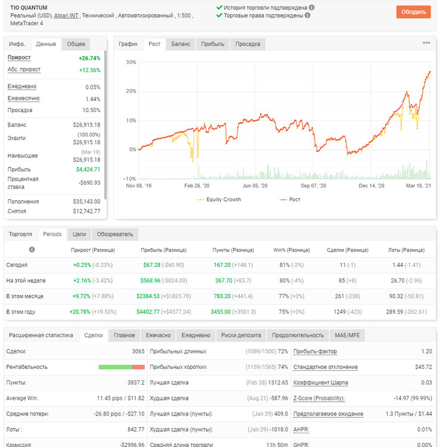Click the Лоты (Разница) column header
This screenshot has width=440, height=447.
tap(406, 250)
